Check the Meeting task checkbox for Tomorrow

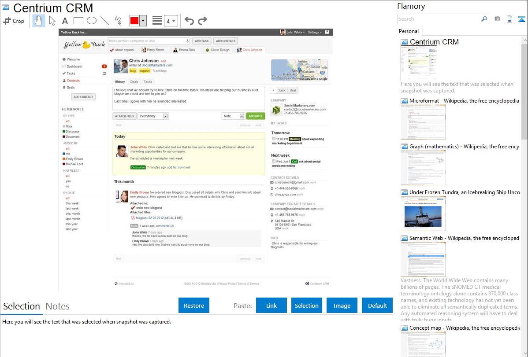point(274,139)
